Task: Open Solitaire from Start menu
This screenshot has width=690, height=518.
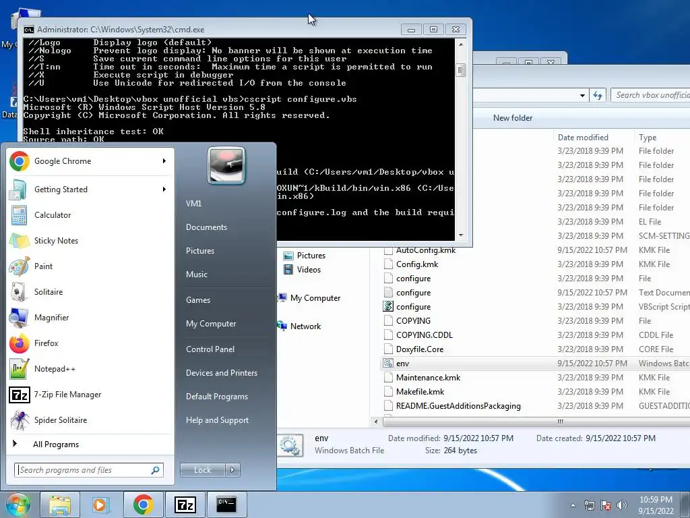Action: [90, 291]
